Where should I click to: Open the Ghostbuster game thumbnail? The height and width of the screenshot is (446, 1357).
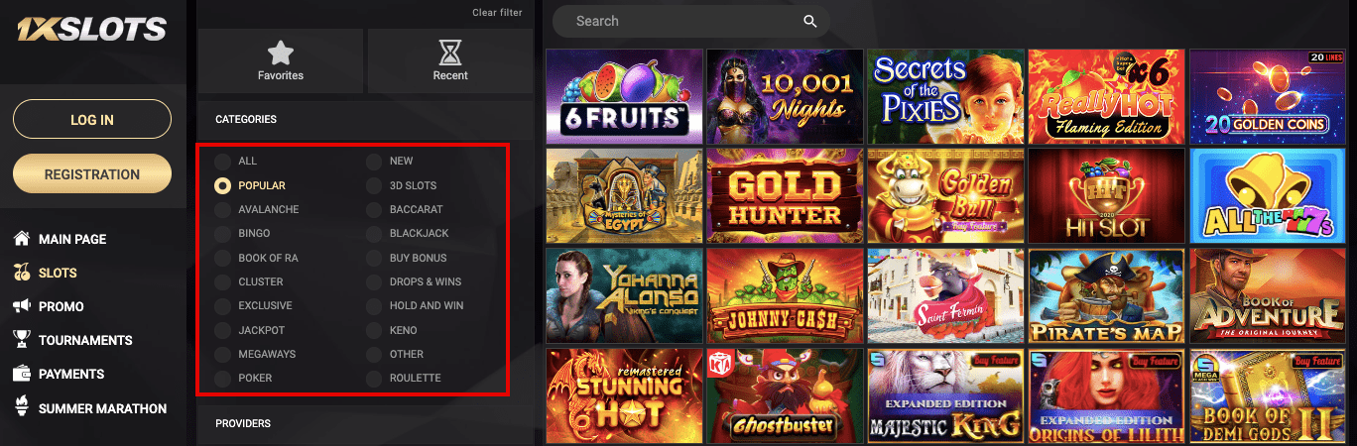pyautogui.click(x=786, y=394)
